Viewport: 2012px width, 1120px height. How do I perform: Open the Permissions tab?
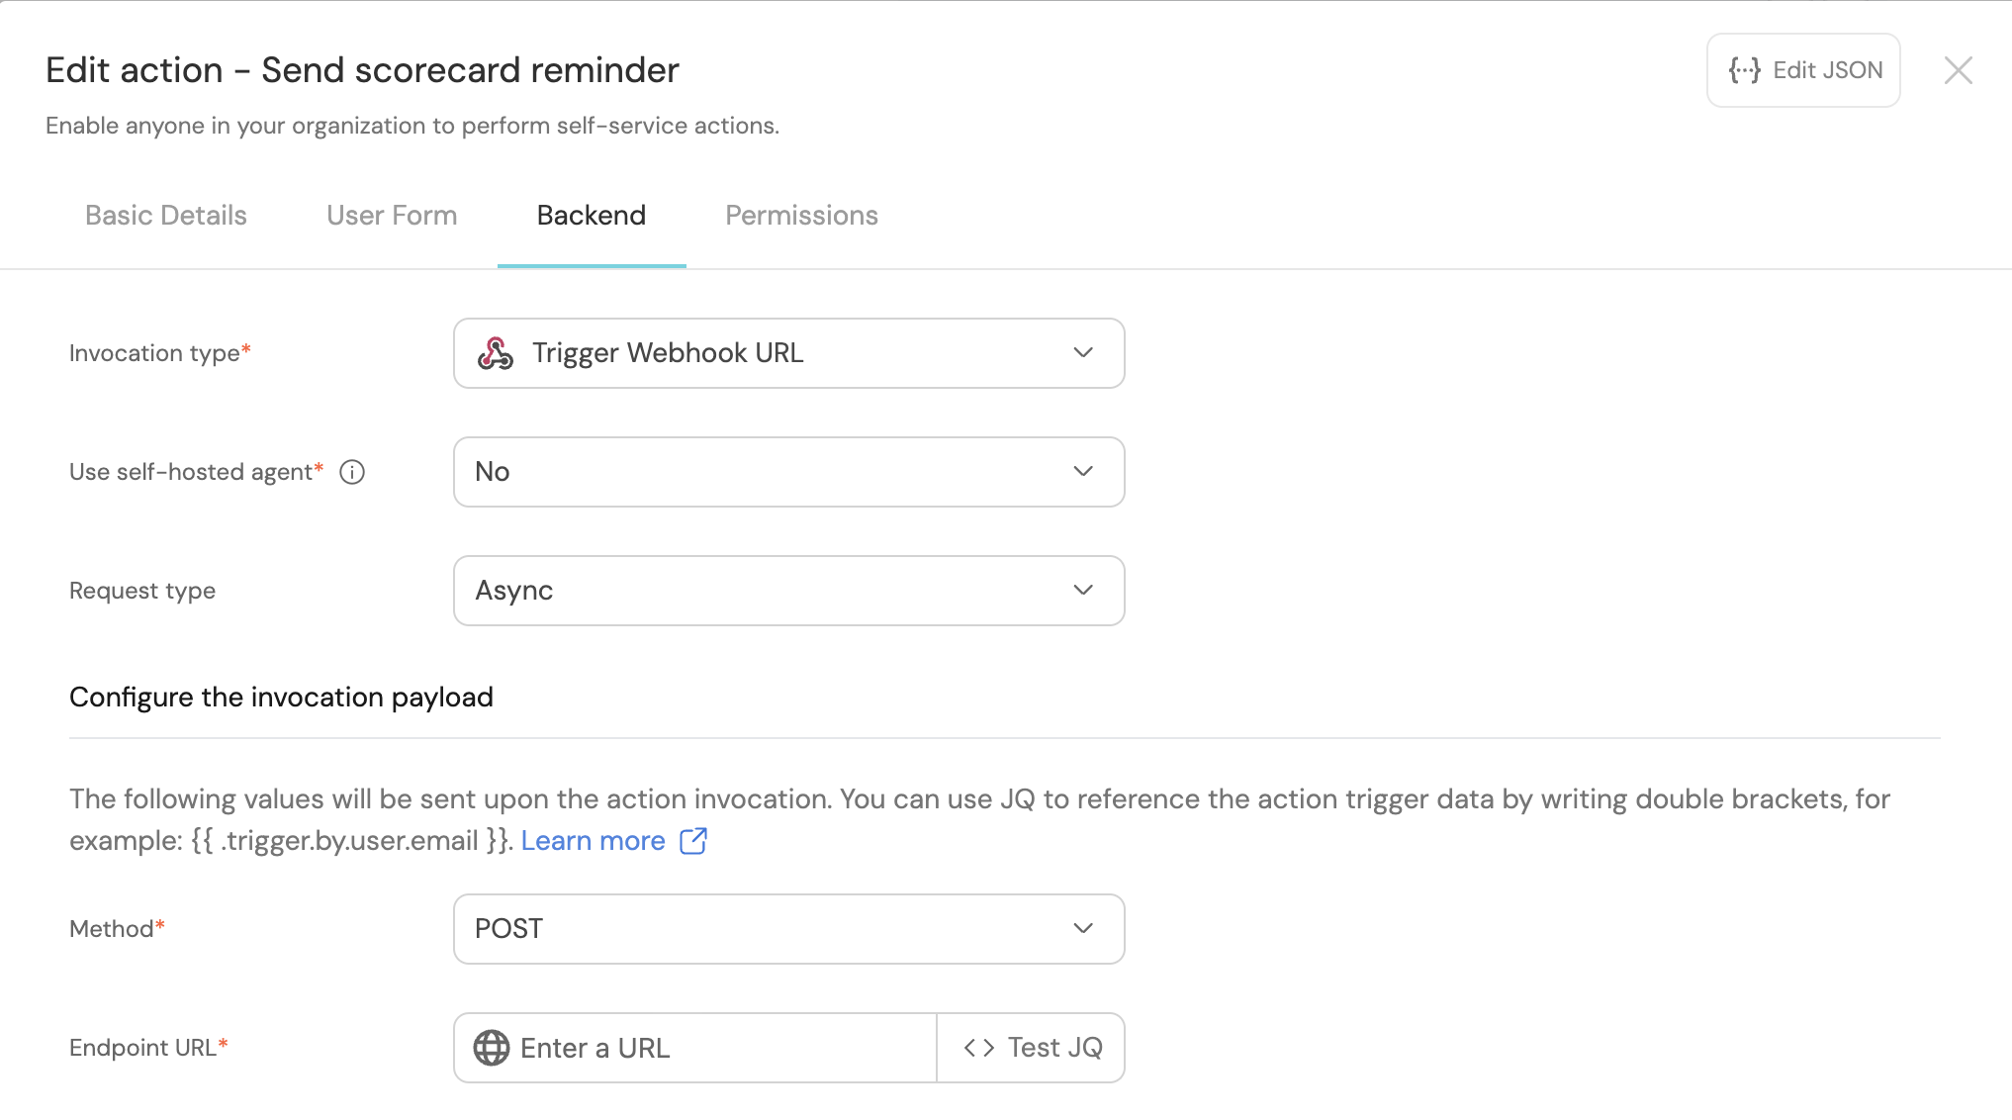click(801, 216)
